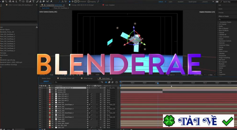Select the Rotation tool in toolbar
The width and height of the screenshot is (237, 130).
click(x=20, y=1)
